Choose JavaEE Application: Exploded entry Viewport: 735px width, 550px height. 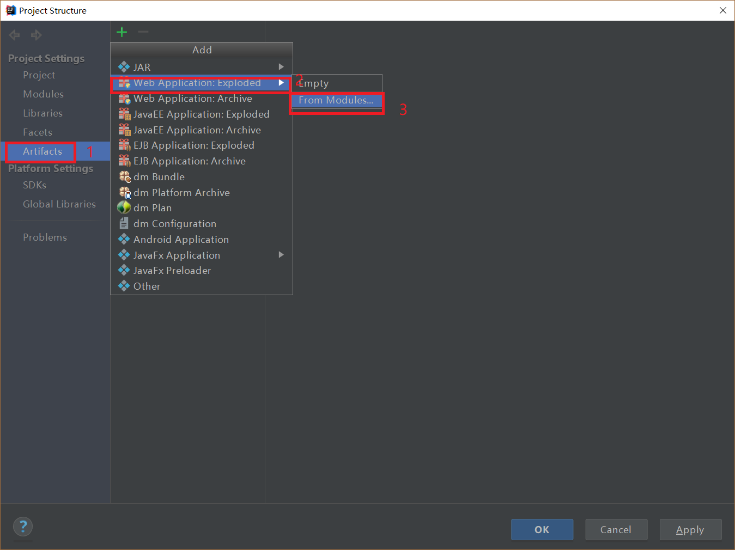click(202, 114)
